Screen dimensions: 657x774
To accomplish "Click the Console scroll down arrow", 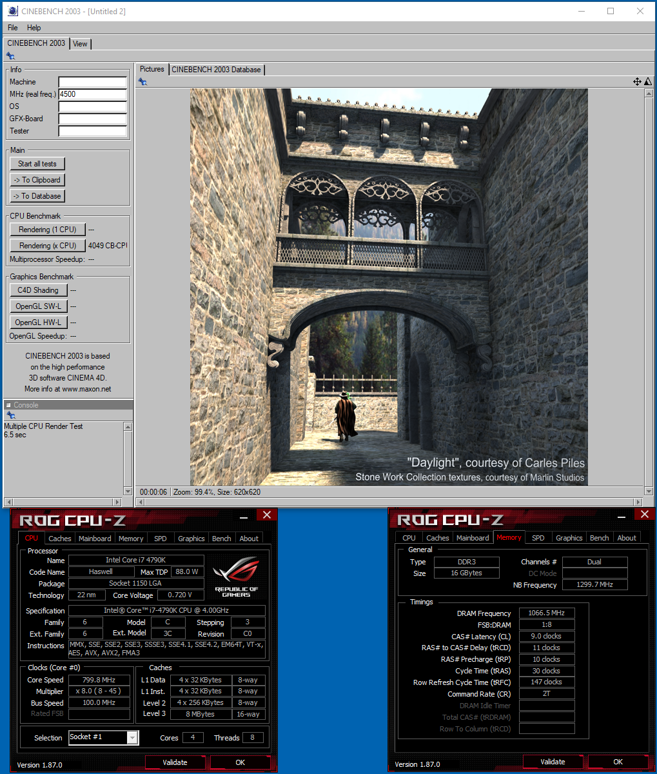I will (128, 492).
